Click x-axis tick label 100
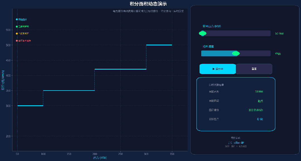This screenshot has width=301, height=161. (43, 154)
